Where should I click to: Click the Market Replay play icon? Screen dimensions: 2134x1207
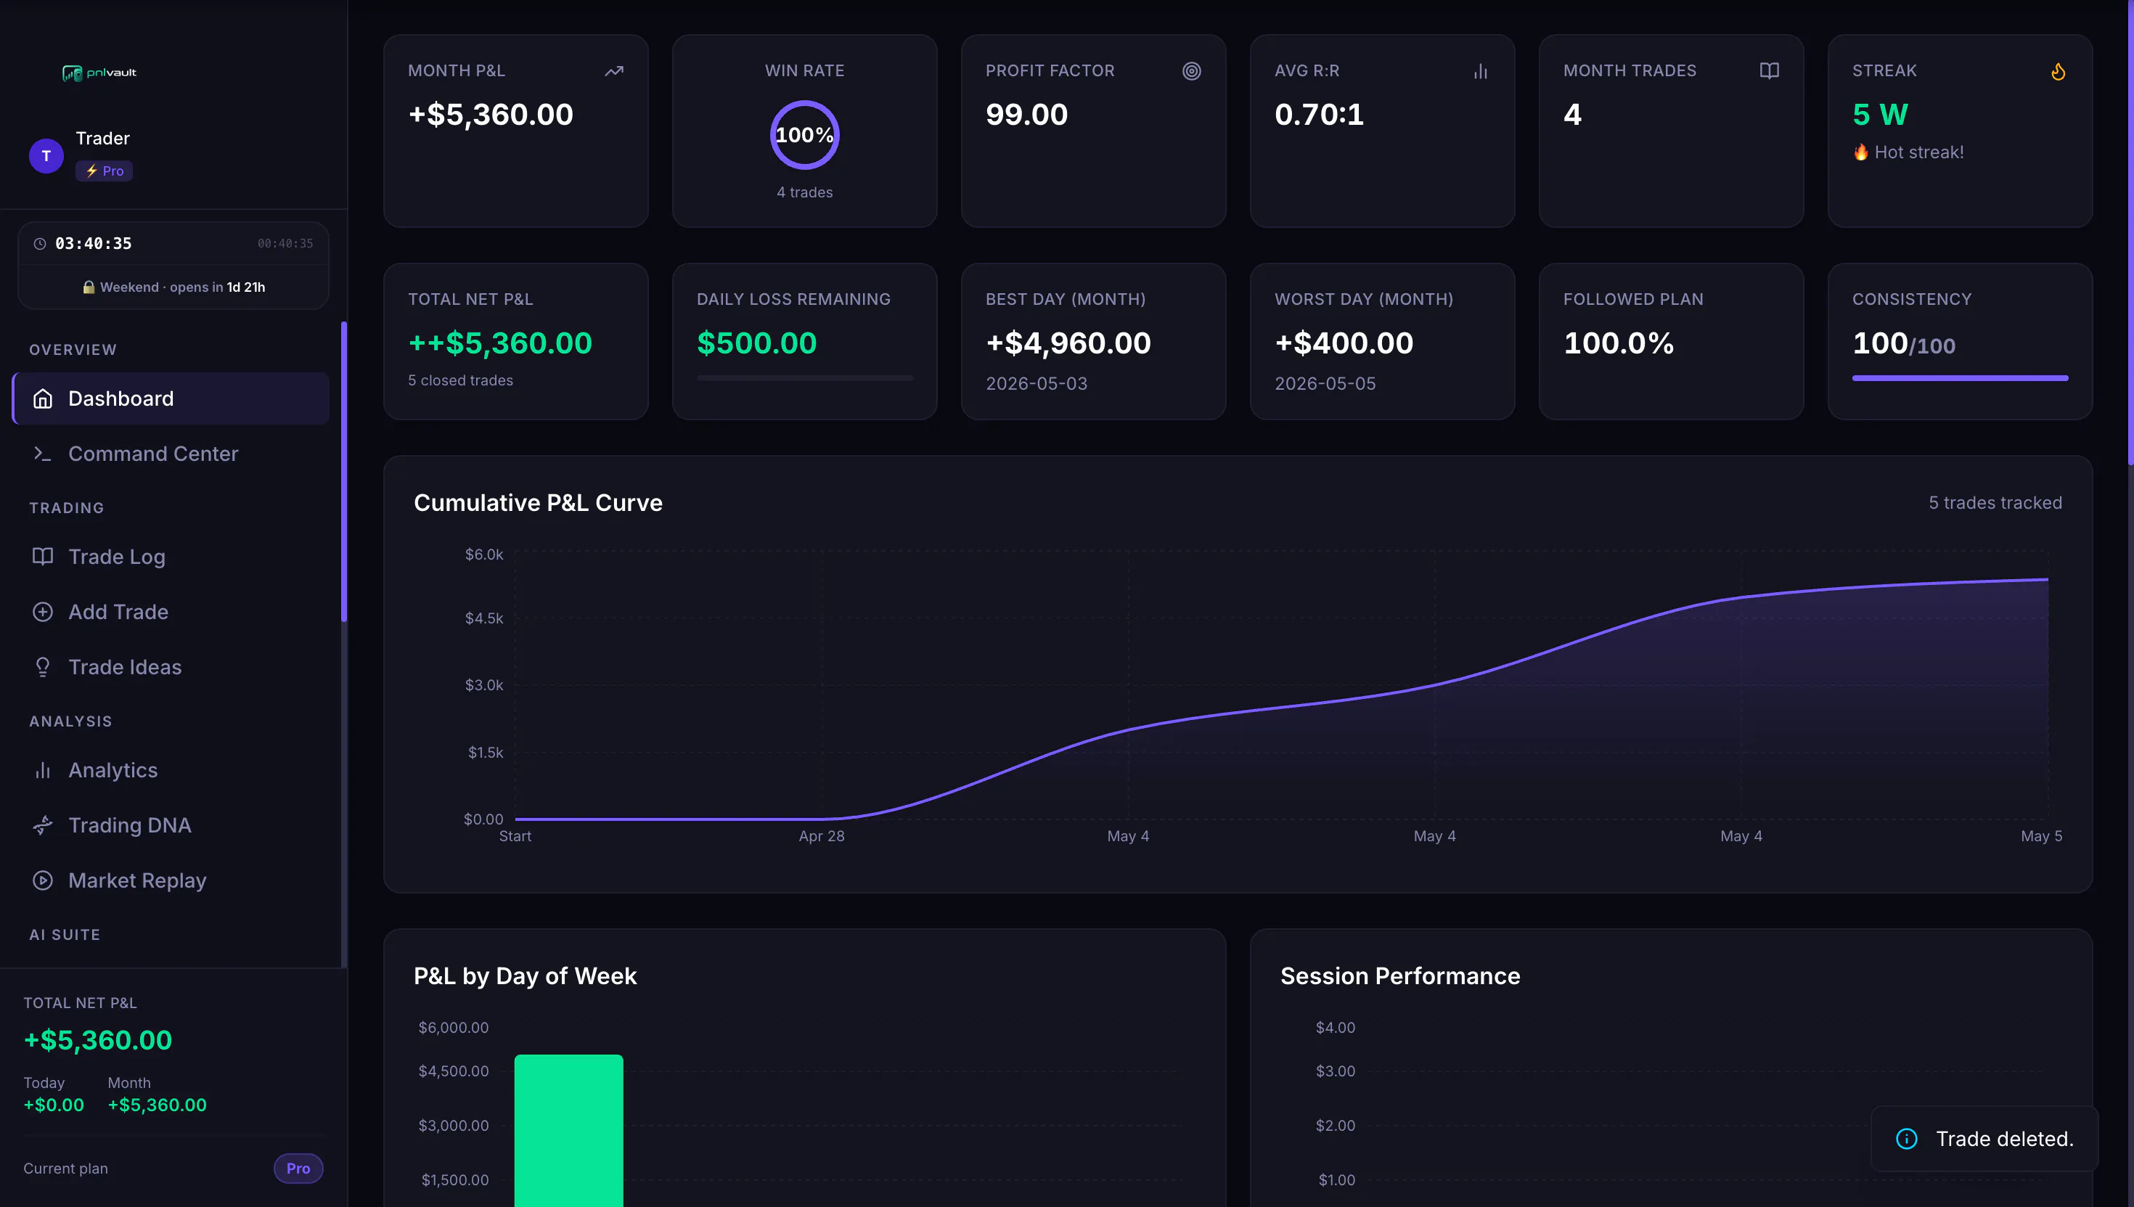(x=42, y=880)
